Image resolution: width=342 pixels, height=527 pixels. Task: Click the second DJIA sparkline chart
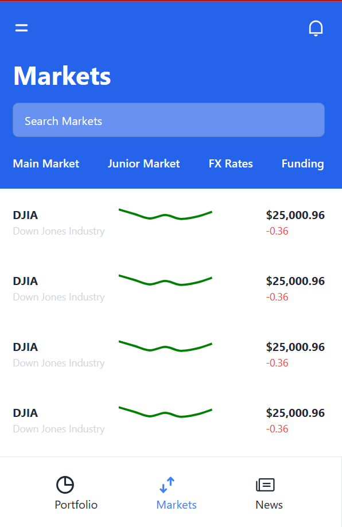tap(165, 280)
